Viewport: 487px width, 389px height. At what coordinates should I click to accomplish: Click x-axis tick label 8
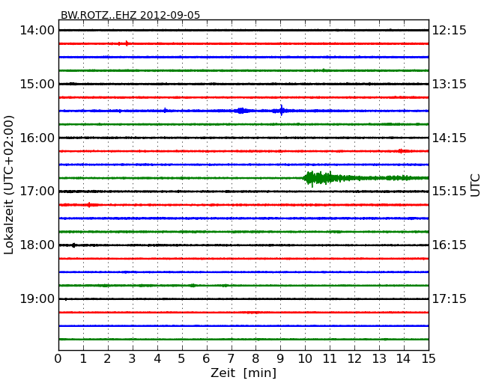pos(255,359)
